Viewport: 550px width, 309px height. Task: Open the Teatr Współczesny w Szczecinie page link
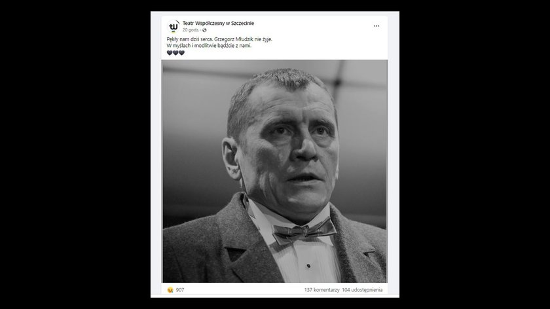tap(218, 23)
